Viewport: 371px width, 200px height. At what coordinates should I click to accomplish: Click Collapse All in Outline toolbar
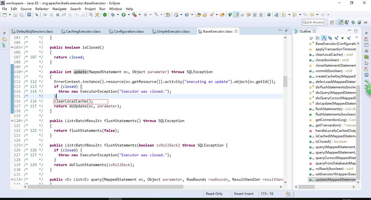317,38
